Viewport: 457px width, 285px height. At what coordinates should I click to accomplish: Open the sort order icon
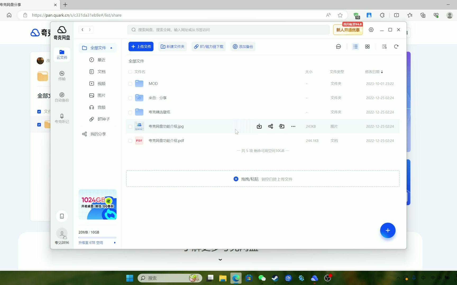(384, 46)
